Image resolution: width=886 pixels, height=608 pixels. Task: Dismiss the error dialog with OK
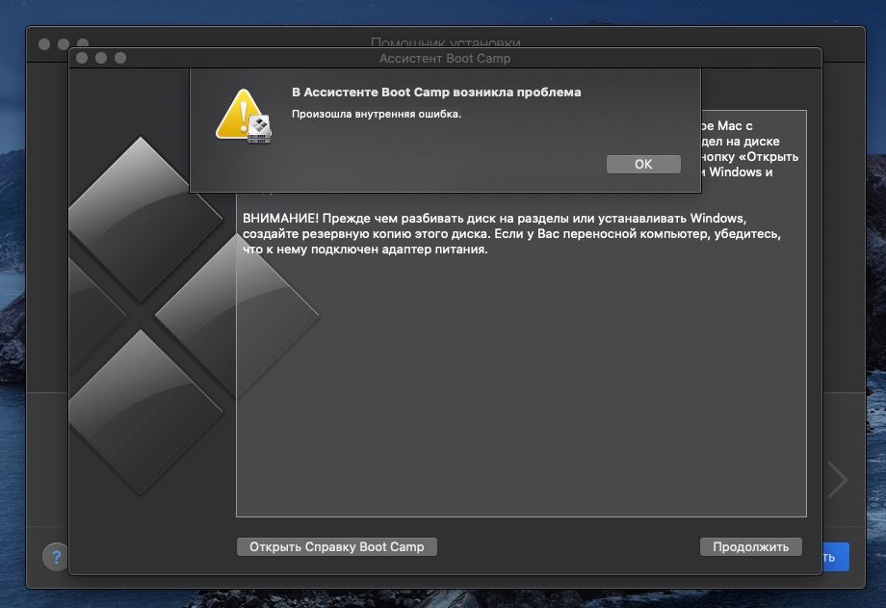click(643, 164)
